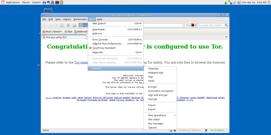
Task: Open Key manager from FireGPG submenu
Action: [156, 124]
